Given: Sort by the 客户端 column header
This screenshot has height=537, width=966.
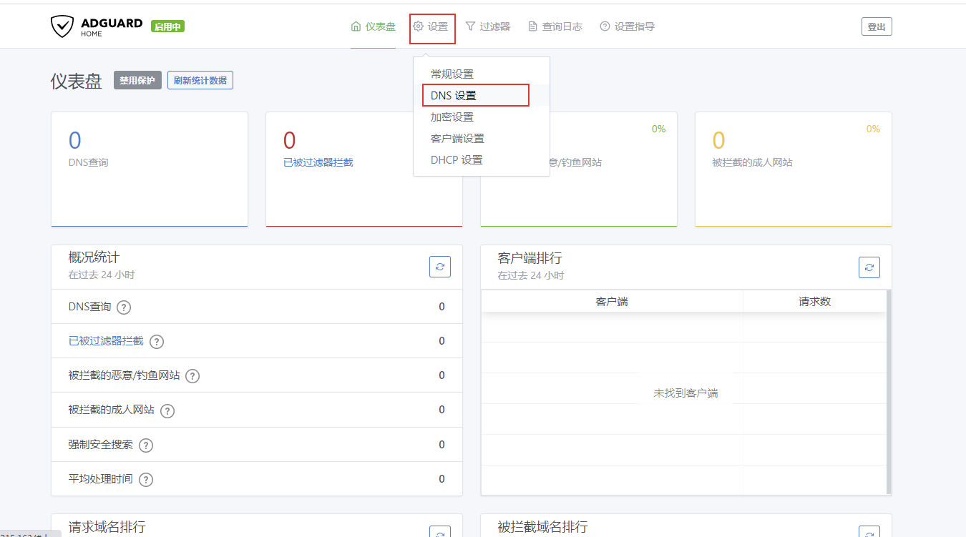Looking at the screenshot, I should pyautogui.click(x=612, y=301).
